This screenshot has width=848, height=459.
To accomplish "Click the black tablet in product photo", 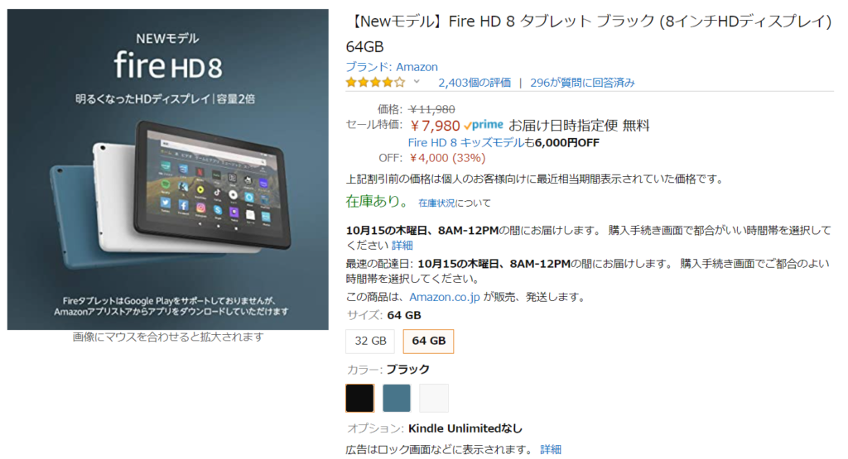I will [213, 185].
